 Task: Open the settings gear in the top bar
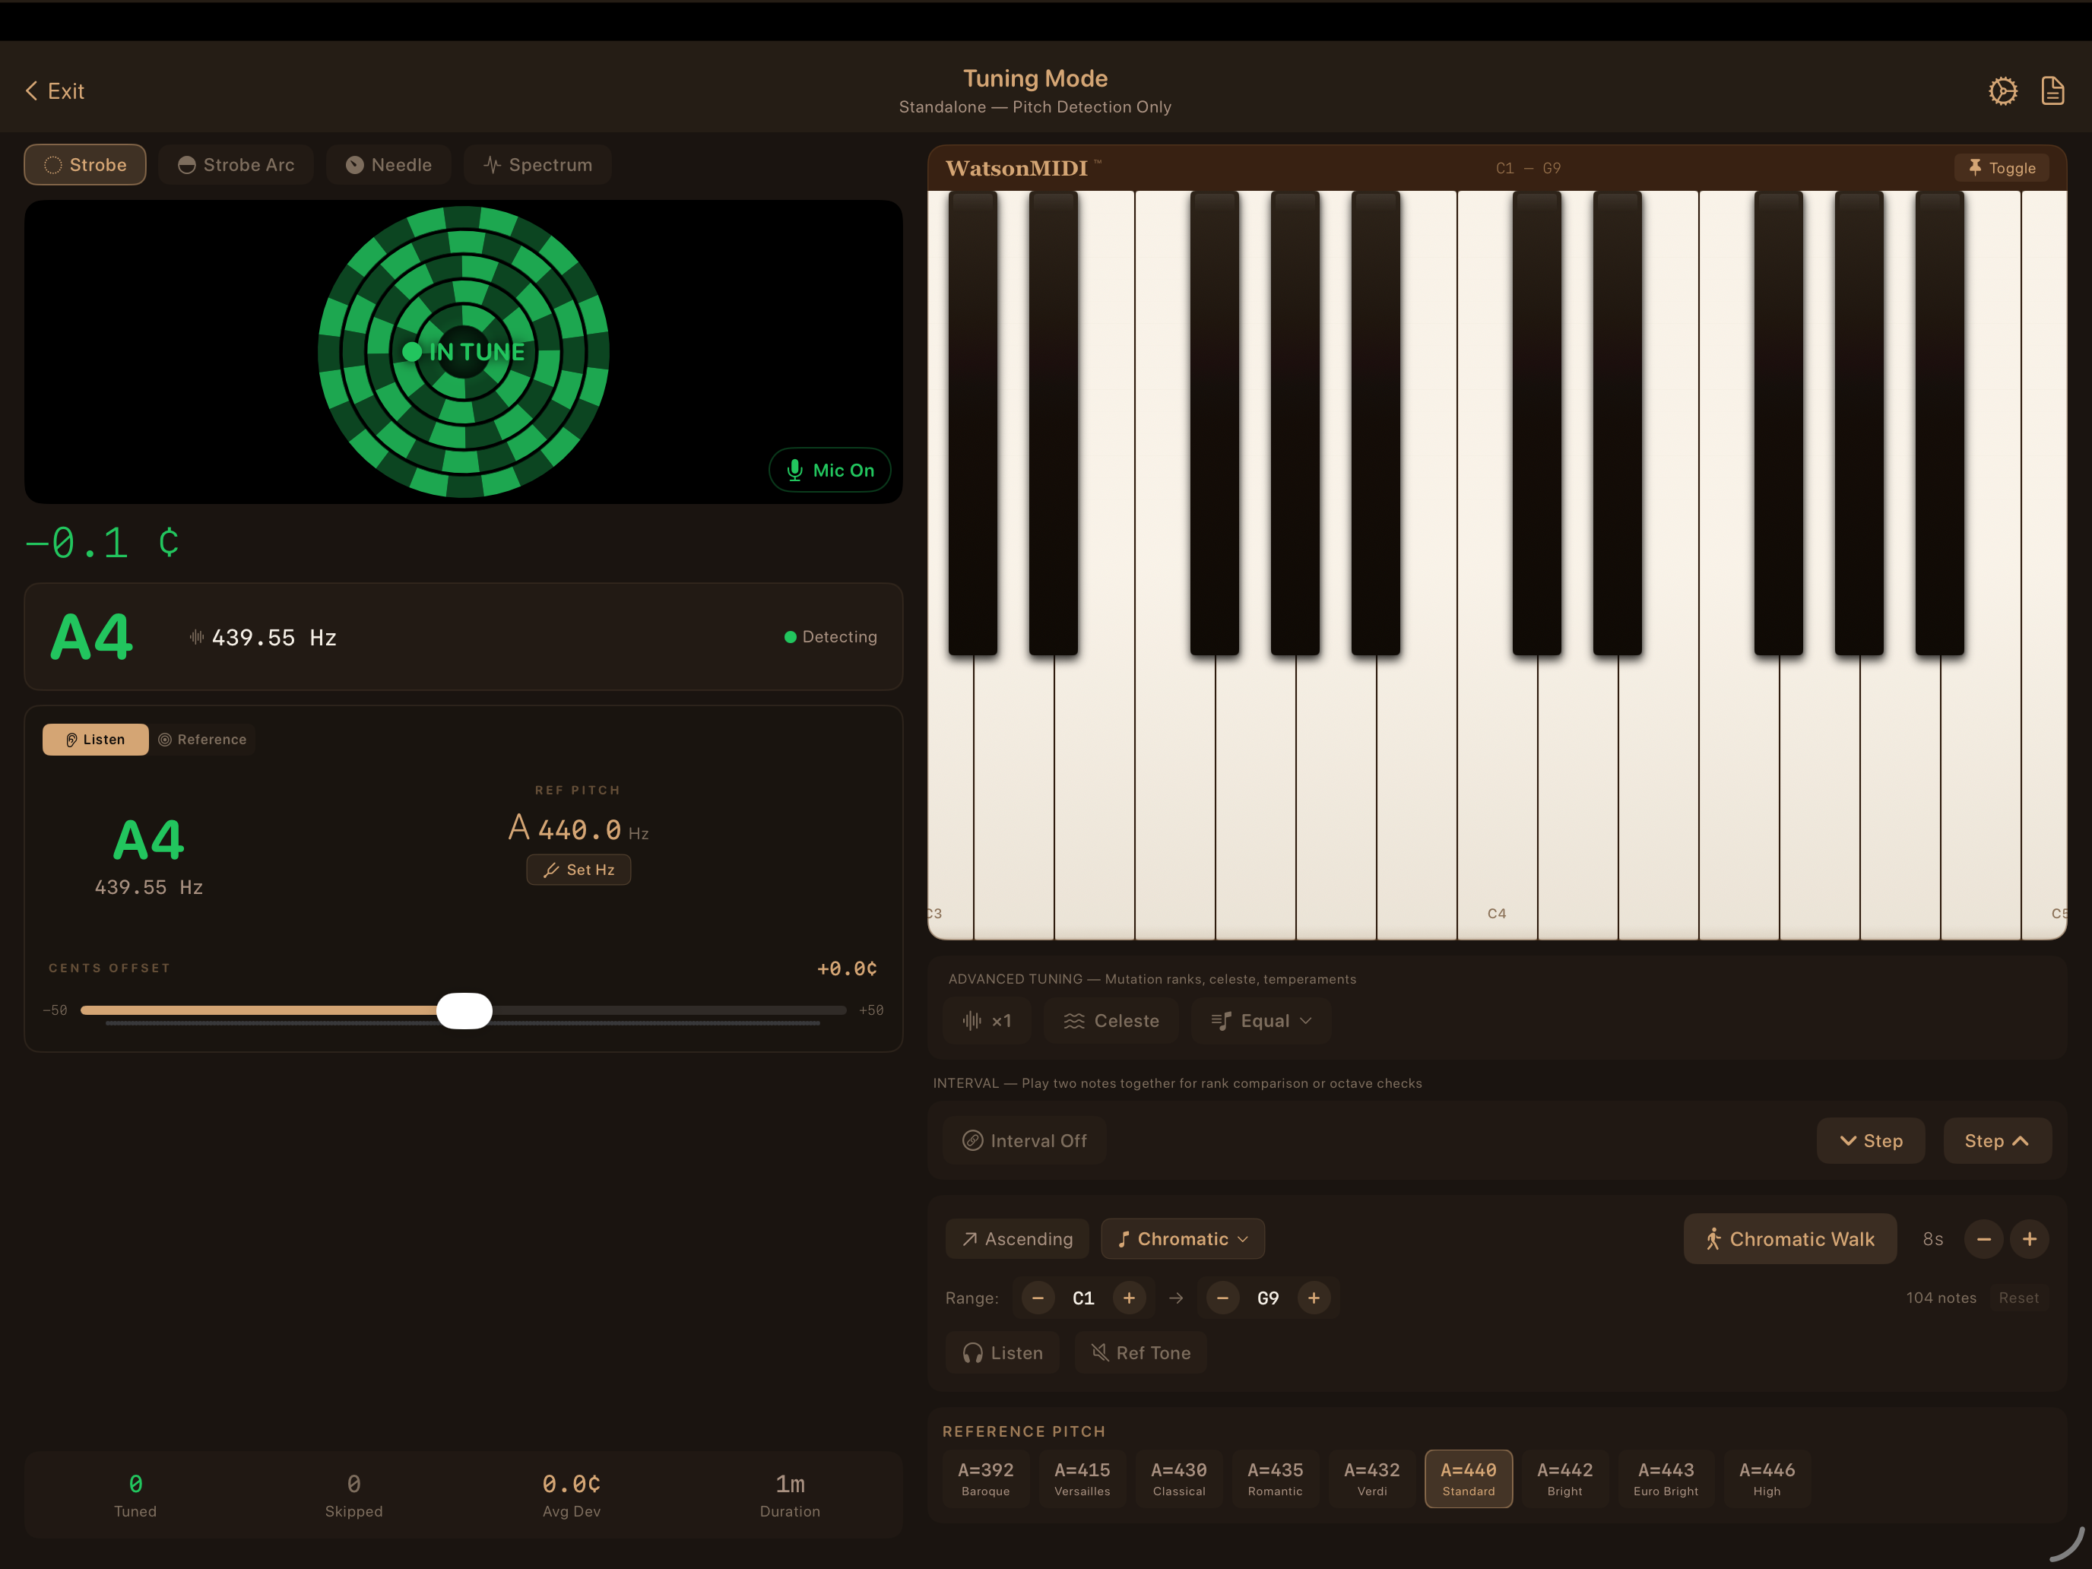(2002, 90)
